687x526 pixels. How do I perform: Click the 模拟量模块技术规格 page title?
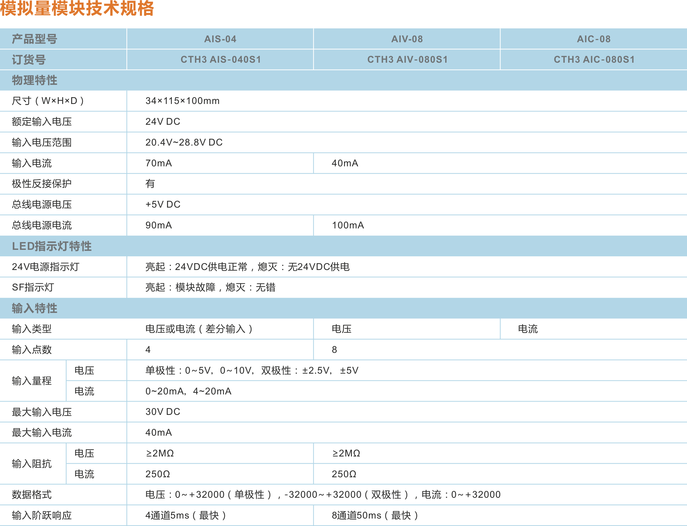pyautogui.click(x=77, y=8)
